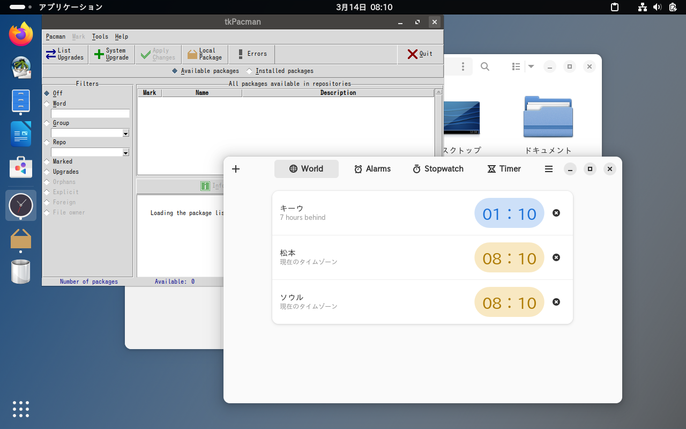Image resolution: width=686 pixels, height=429 pixels.
Task: Open the Trash from the dock
Action: coord(21,271)
